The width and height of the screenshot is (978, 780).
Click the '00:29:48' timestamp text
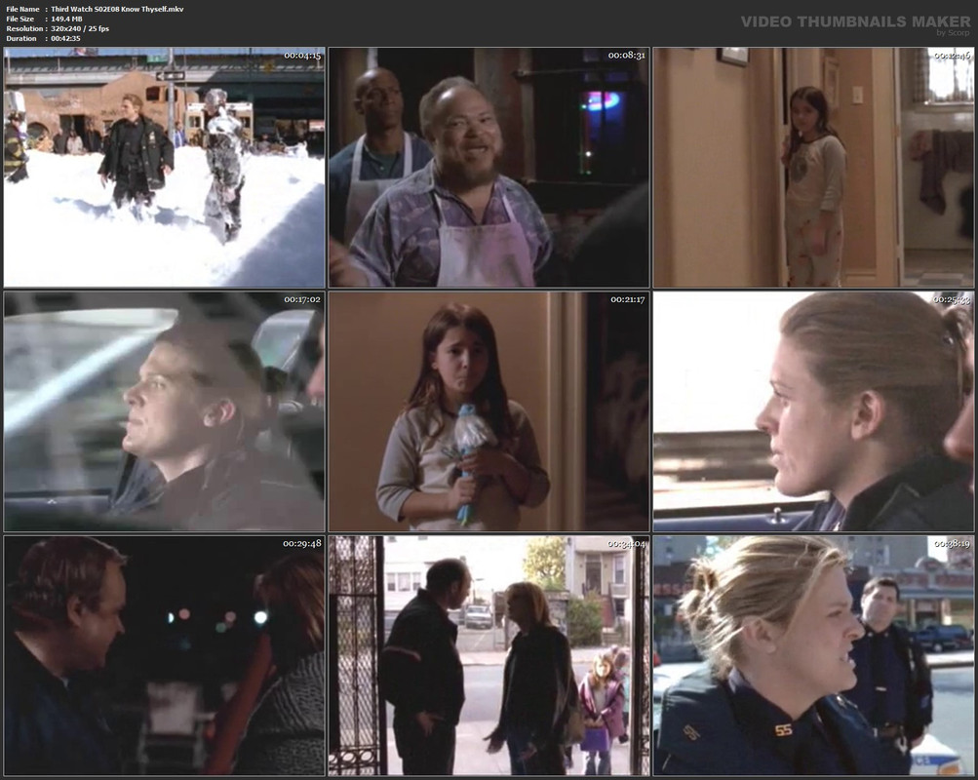click(x=302, y=544)
